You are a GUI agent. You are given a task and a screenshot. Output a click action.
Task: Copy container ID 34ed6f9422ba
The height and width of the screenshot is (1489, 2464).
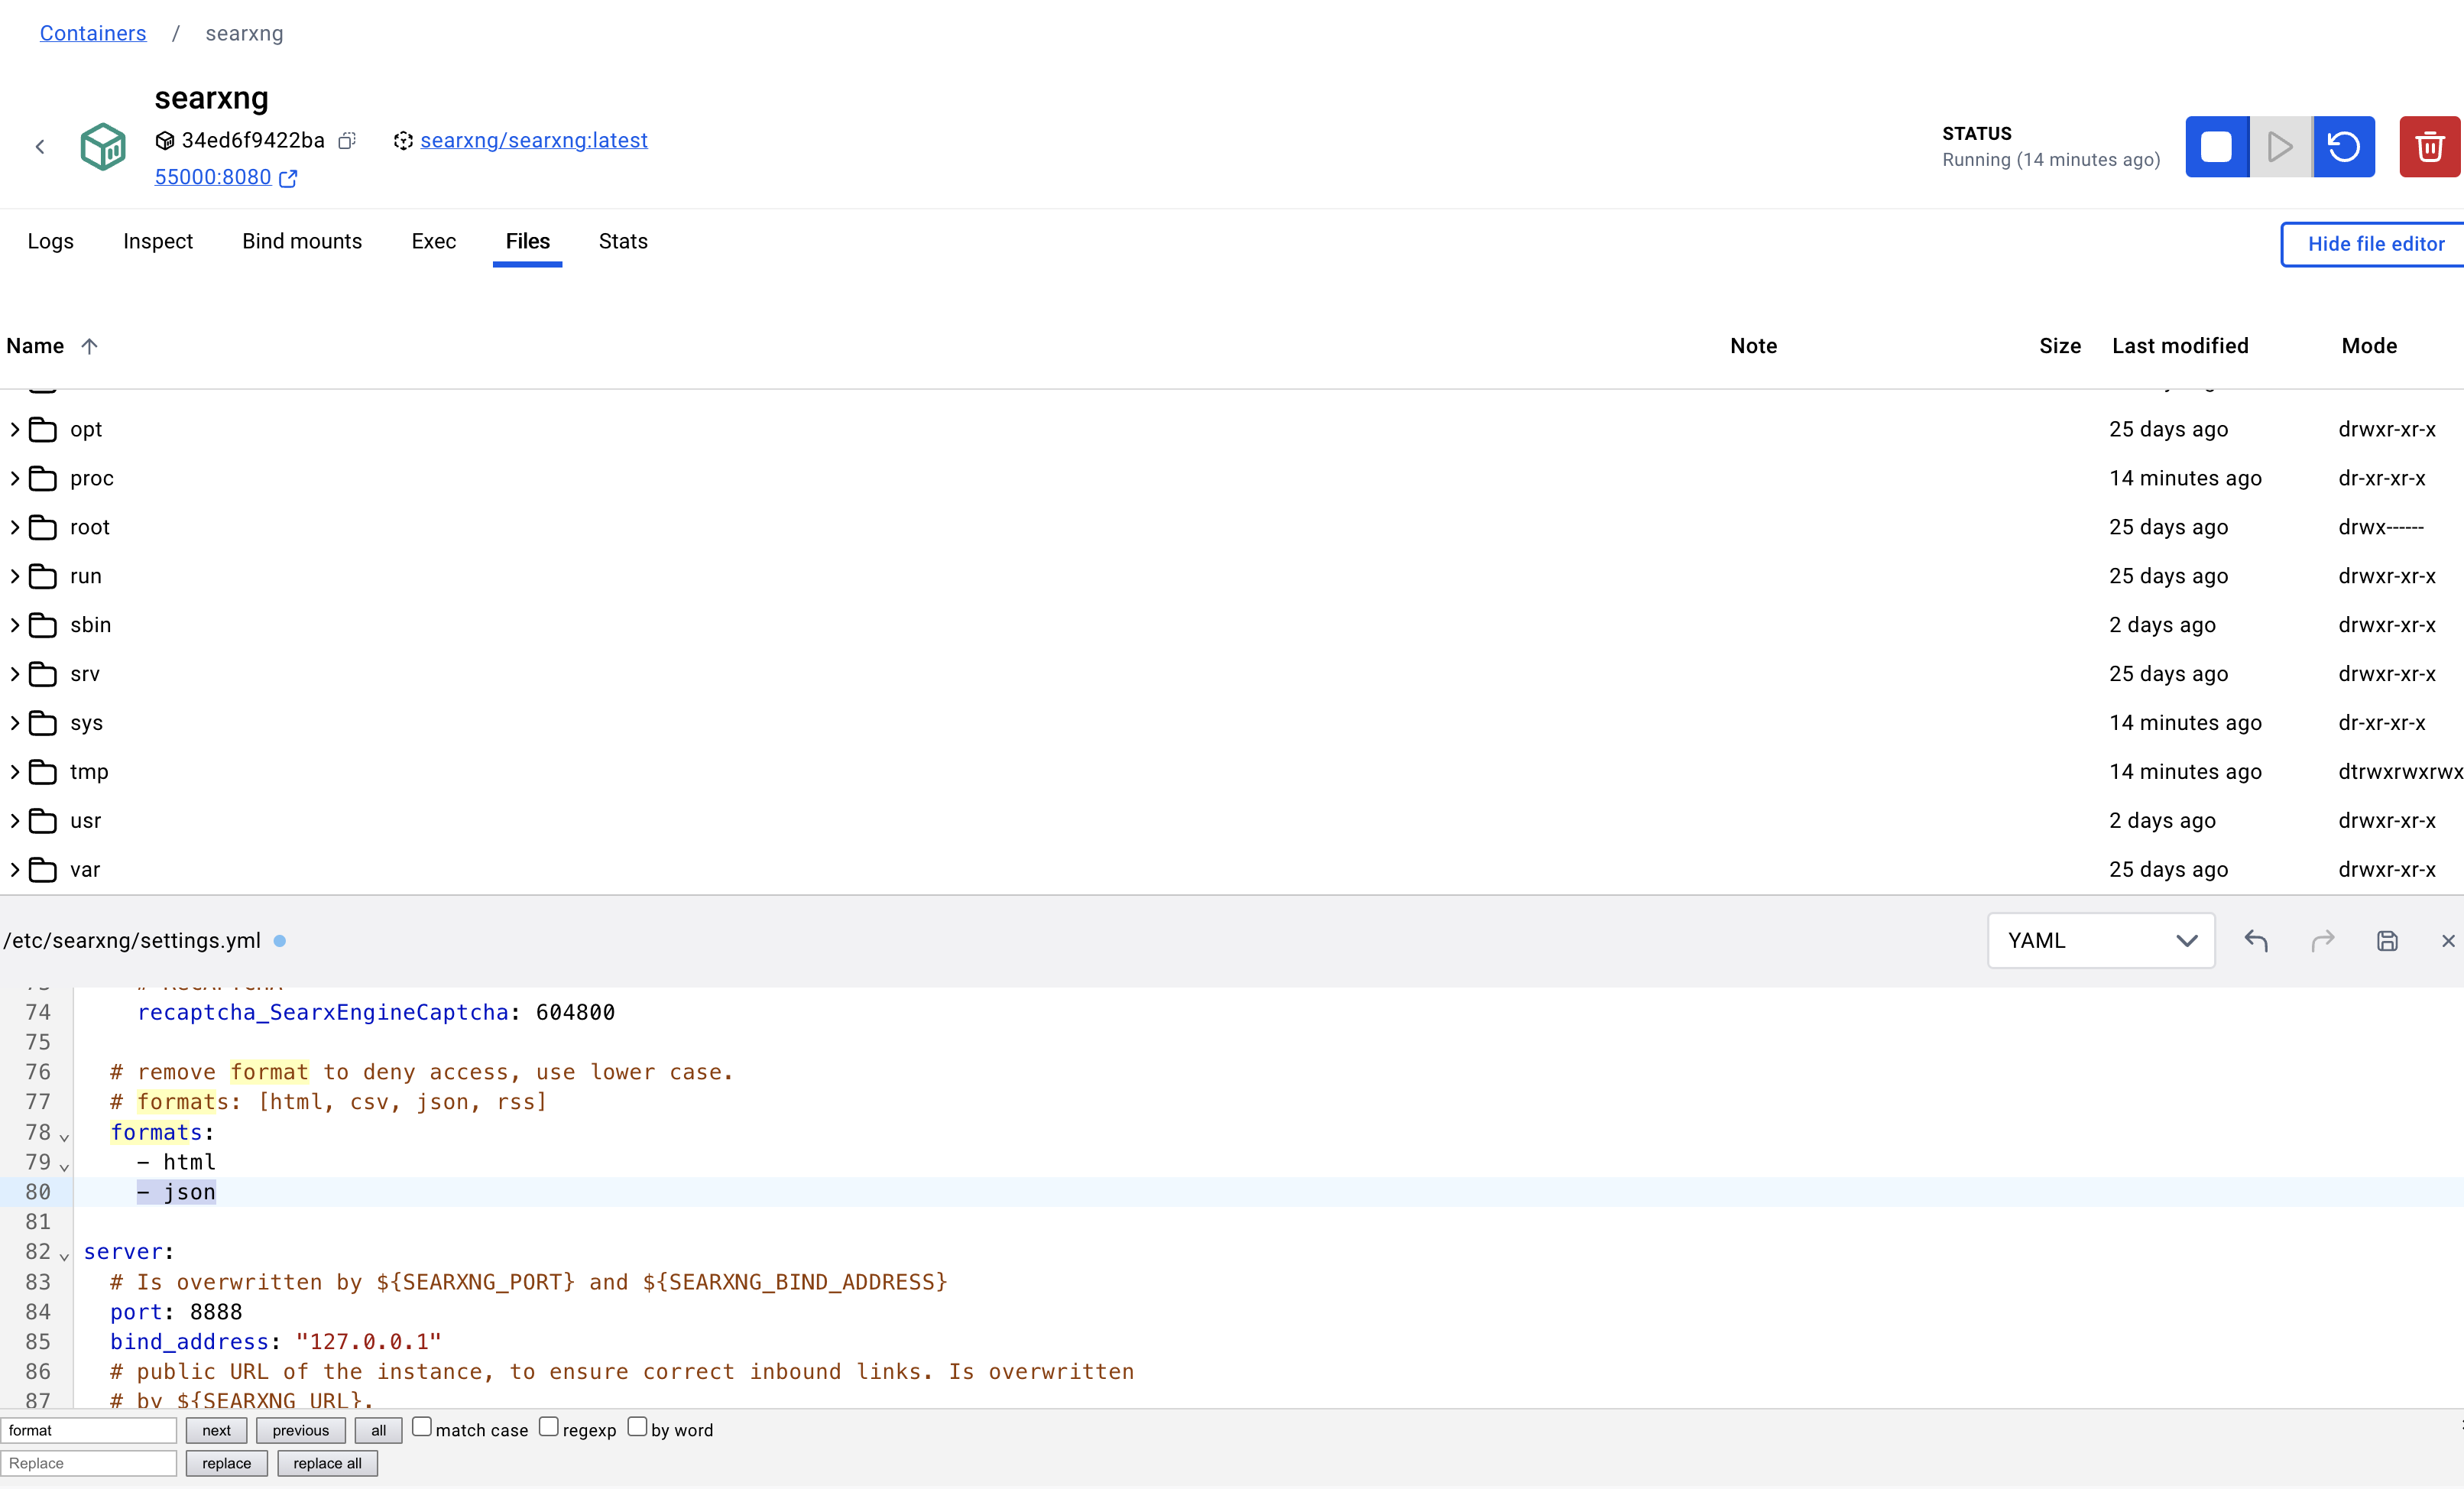click(347, 141)
